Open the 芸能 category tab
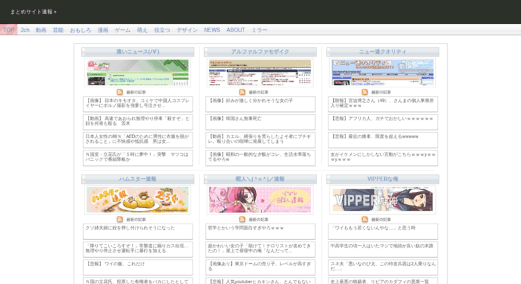This screenshot has width=521, height=284. (58, 30)
